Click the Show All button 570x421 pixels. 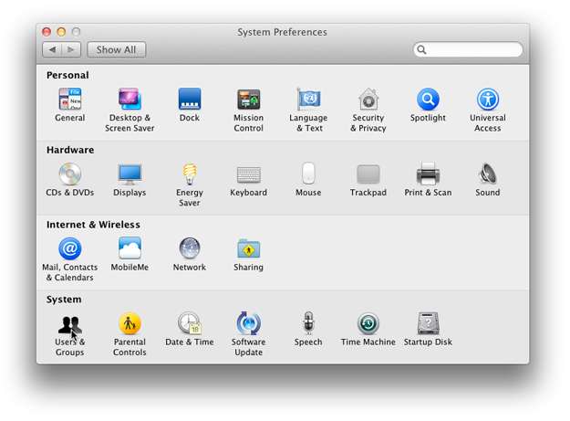(x=117, y=49)
